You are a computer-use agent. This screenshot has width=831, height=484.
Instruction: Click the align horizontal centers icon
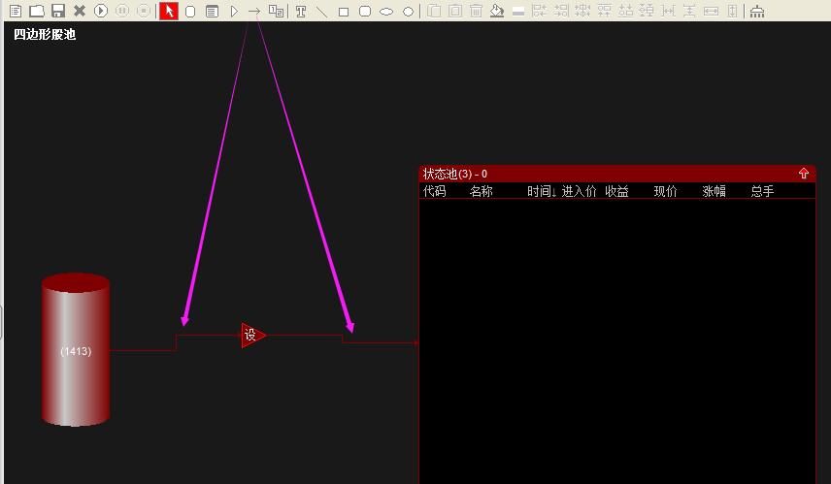click(582, 11)
